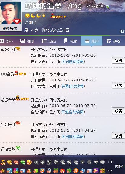Select the 账户 account tab
The width and height of the screenshot is (125, 174).
[x=92, y=41]
